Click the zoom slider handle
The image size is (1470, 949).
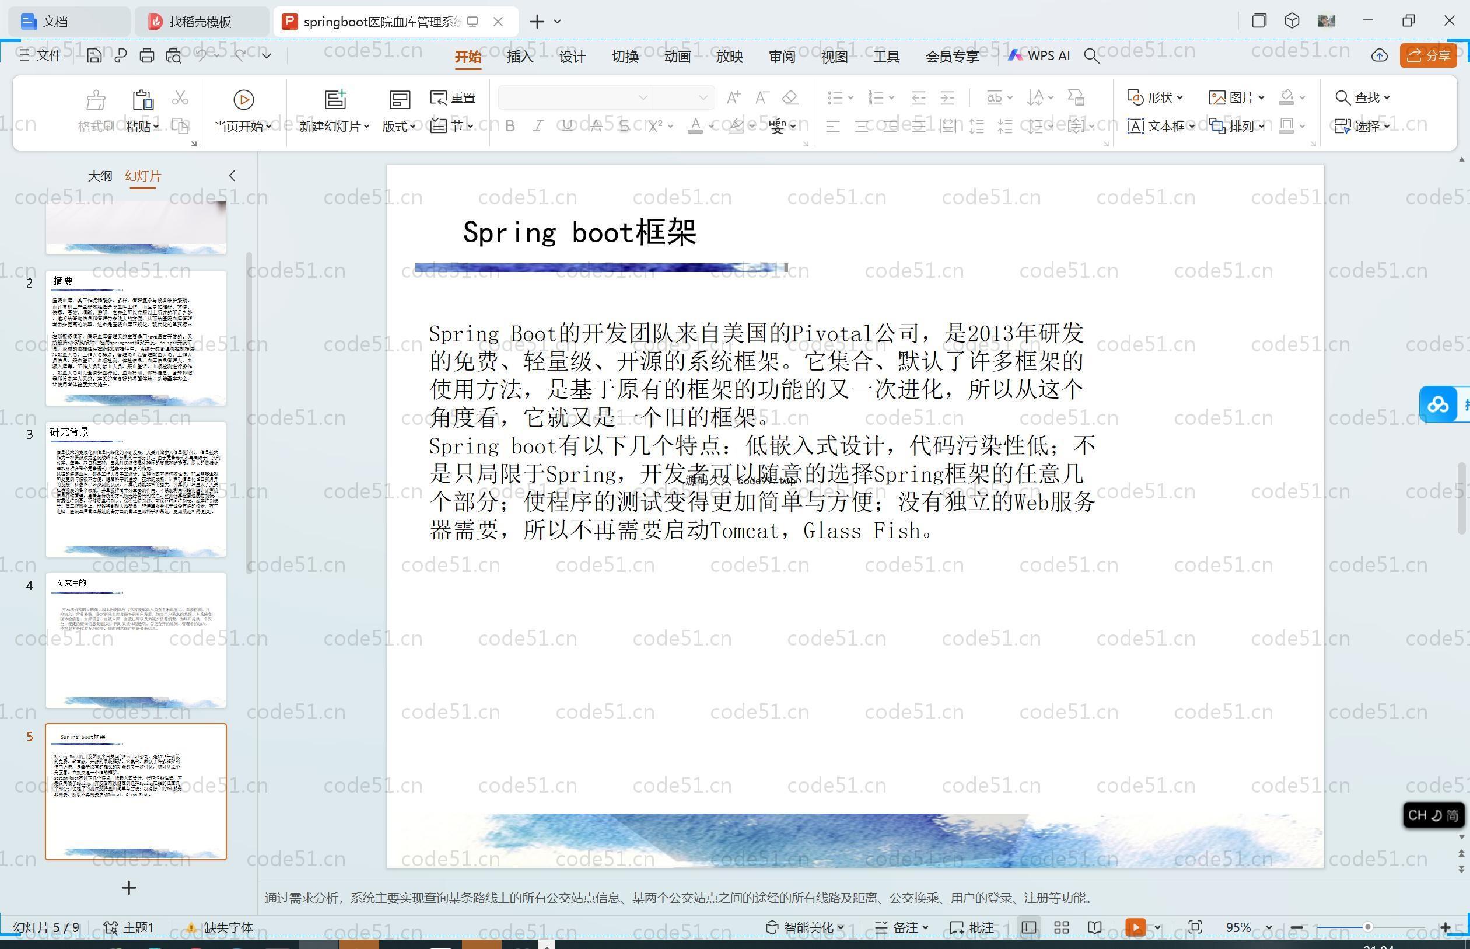click(1367, 927)
